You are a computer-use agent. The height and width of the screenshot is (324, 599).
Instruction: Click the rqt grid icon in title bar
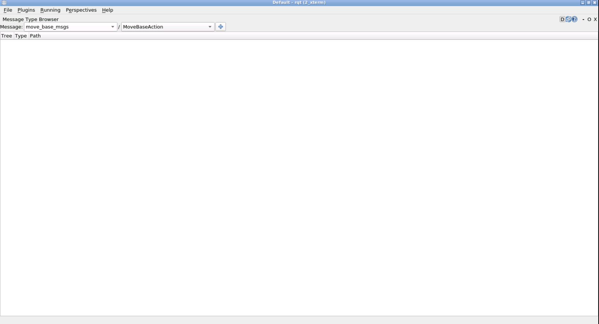pos(4,2)
